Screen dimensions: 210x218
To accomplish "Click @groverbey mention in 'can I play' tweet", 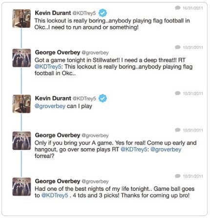I will [x=50, y=106].
